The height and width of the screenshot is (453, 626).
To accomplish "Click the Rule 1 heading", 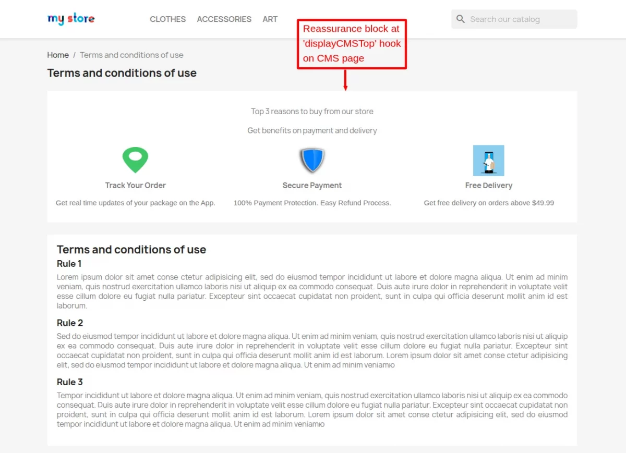I will click(x=69, y=264).
